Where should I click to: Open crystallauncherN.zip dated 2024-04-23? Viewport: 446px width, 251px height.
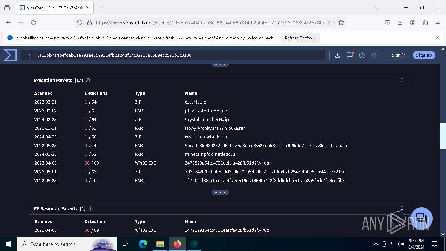(x=206, y=137)
